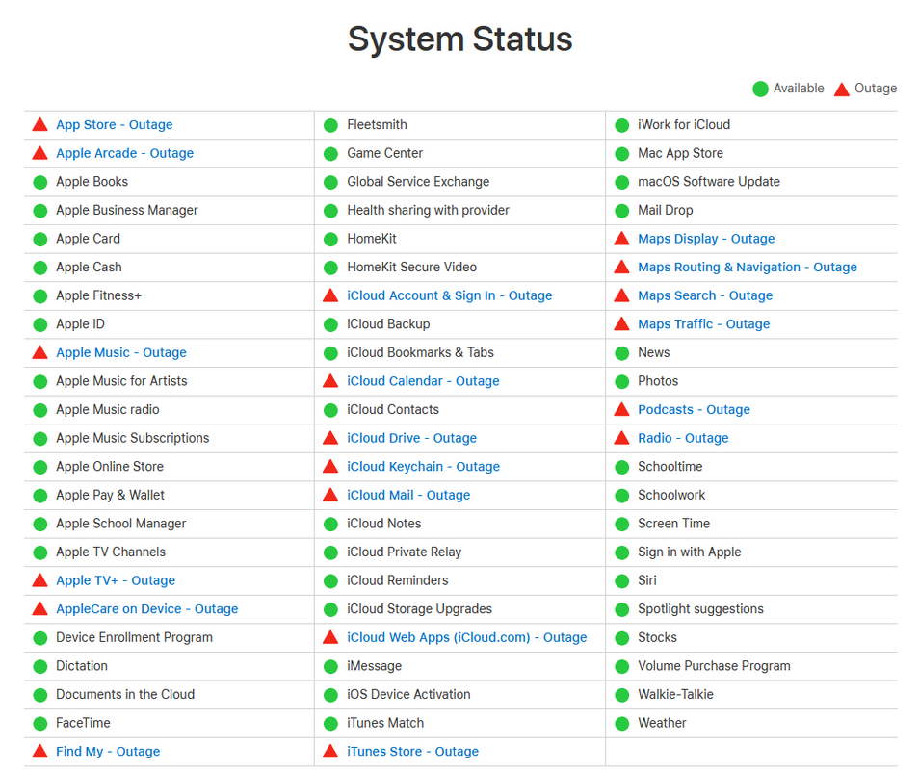Select the Spotlight suggestions text
Image resolution: width=919 pixels, height=770 pixels.
(700, 609)
